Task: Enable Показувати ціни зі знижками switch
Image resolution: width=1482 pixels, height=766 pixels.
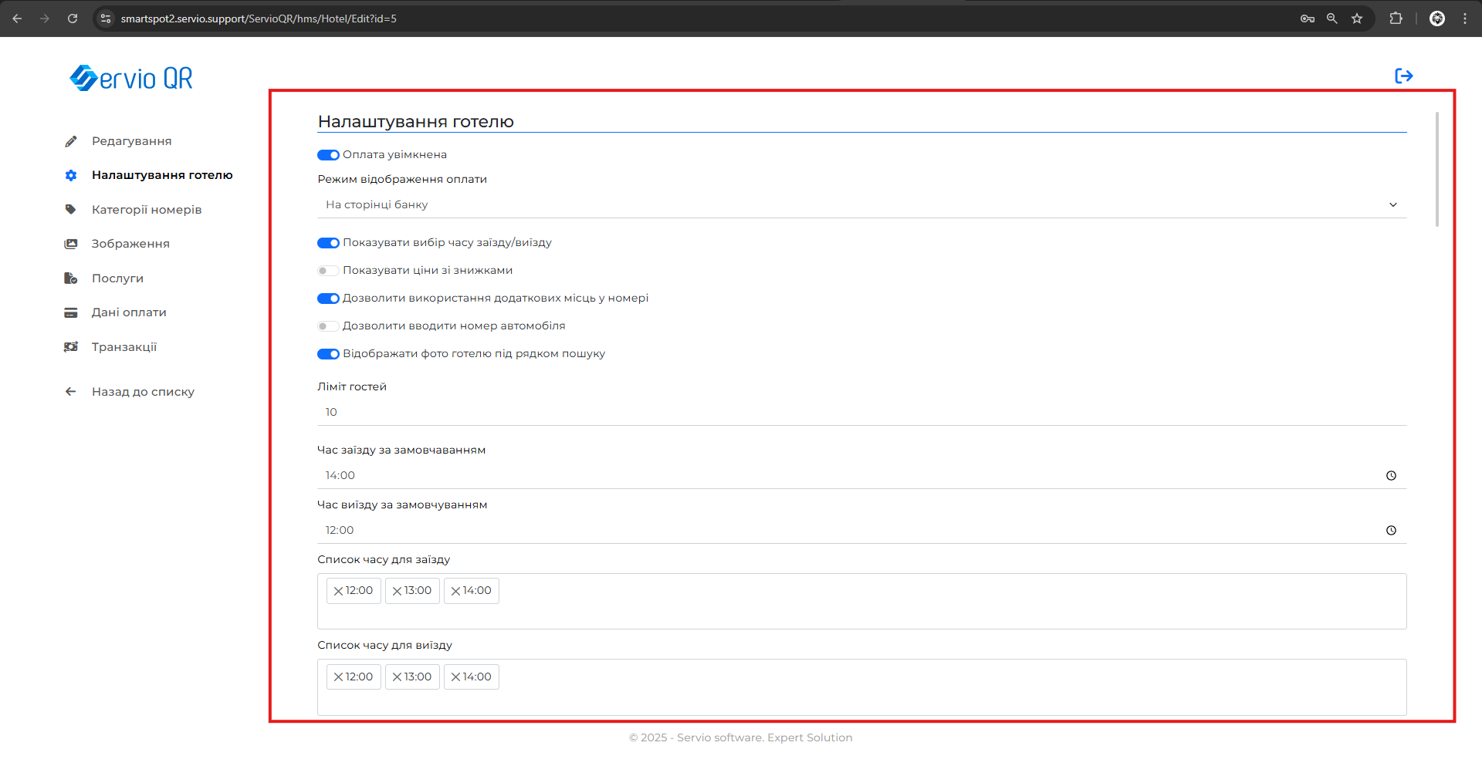Action: (x=328, y=271)
